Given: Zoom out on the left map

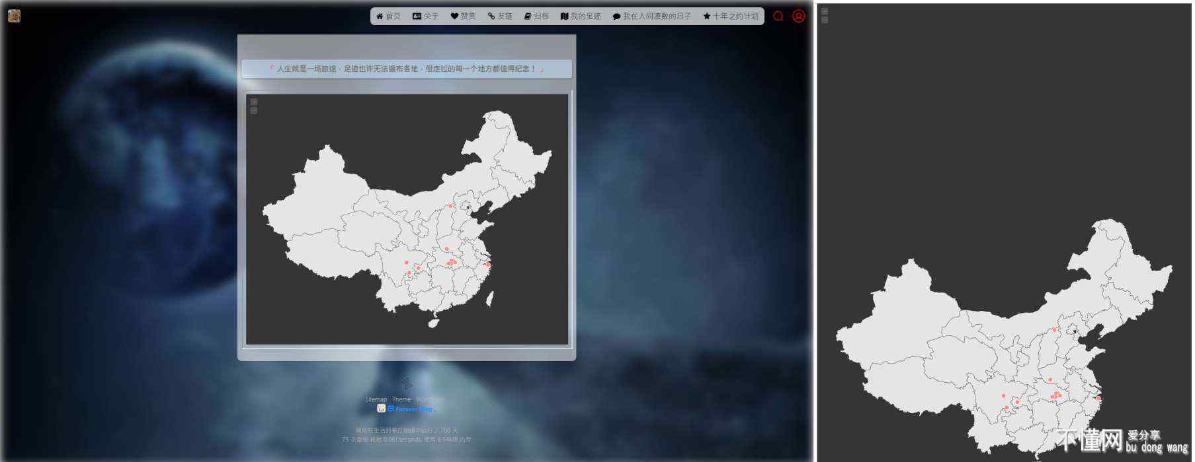Looking at the screenshot, I should (x=254, y=111).
